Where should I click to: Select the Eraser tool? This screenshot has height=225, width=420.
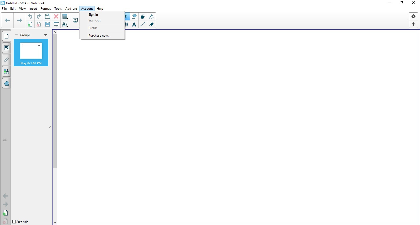pyautogui.click(x=151, y=24)
